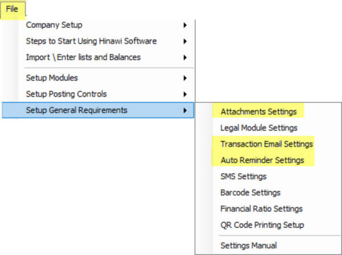Select Setup General Requirements item

point(98,110)
